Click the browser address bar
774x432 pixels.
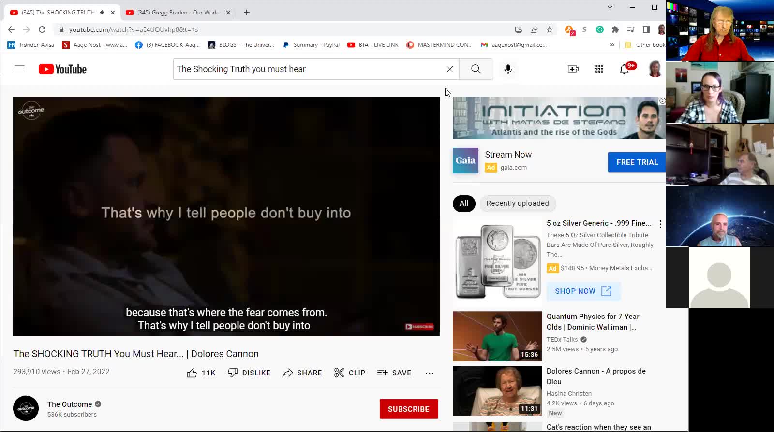285,29
